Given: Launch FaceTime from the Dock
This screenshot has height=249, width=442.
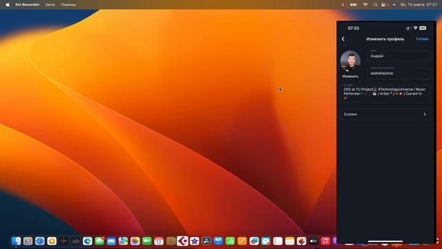Looking at the screenshot, I should click(x=147, y=241).
